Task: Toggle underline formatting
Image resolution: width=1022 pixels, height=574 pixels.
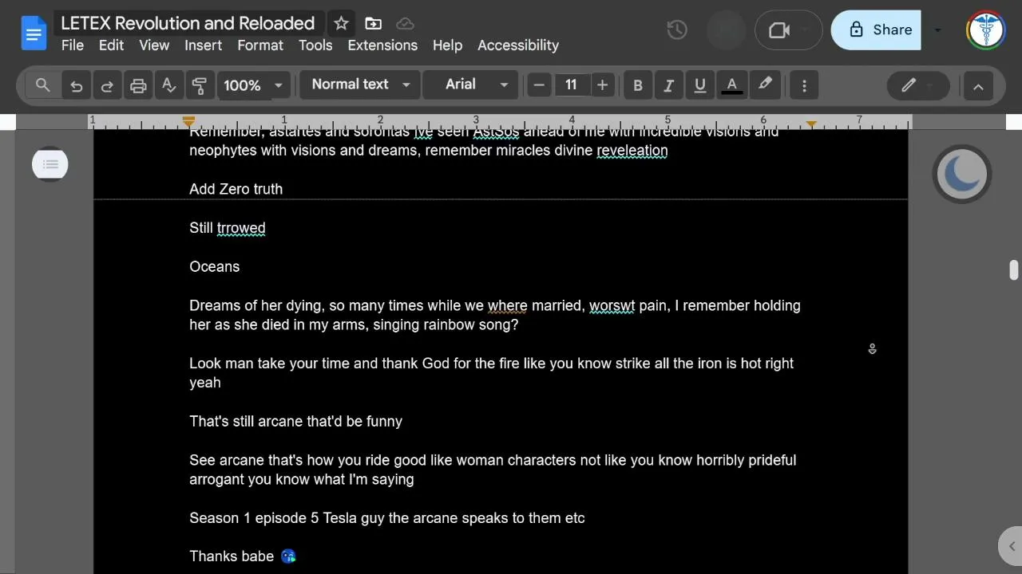Action: point(700,85)
